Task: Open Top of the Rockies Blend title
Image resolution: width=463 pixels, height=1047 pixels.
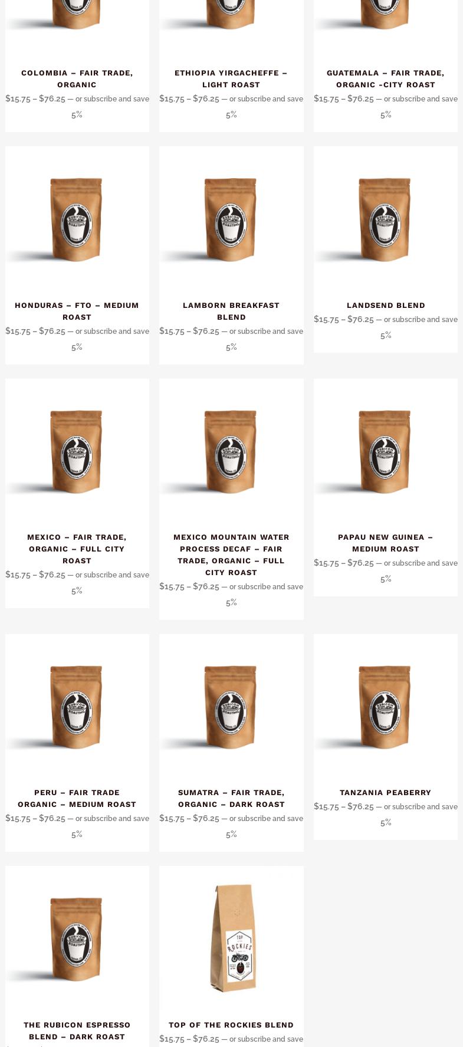Action: click(231, 1025)
